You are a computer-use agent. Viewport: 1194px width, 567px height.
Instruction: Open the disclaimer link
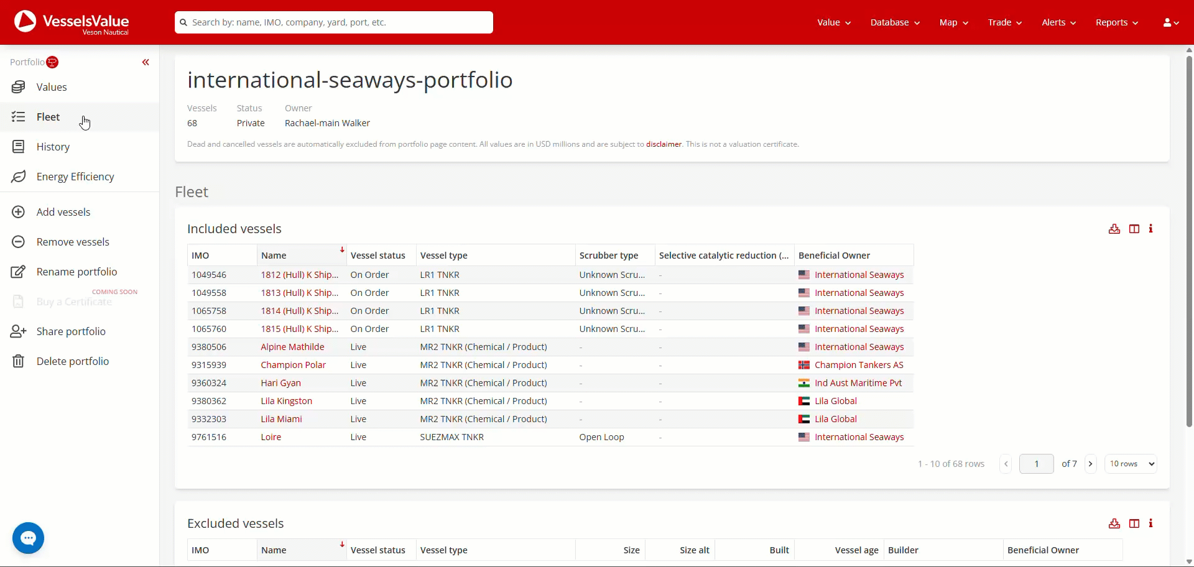[663, 144]
